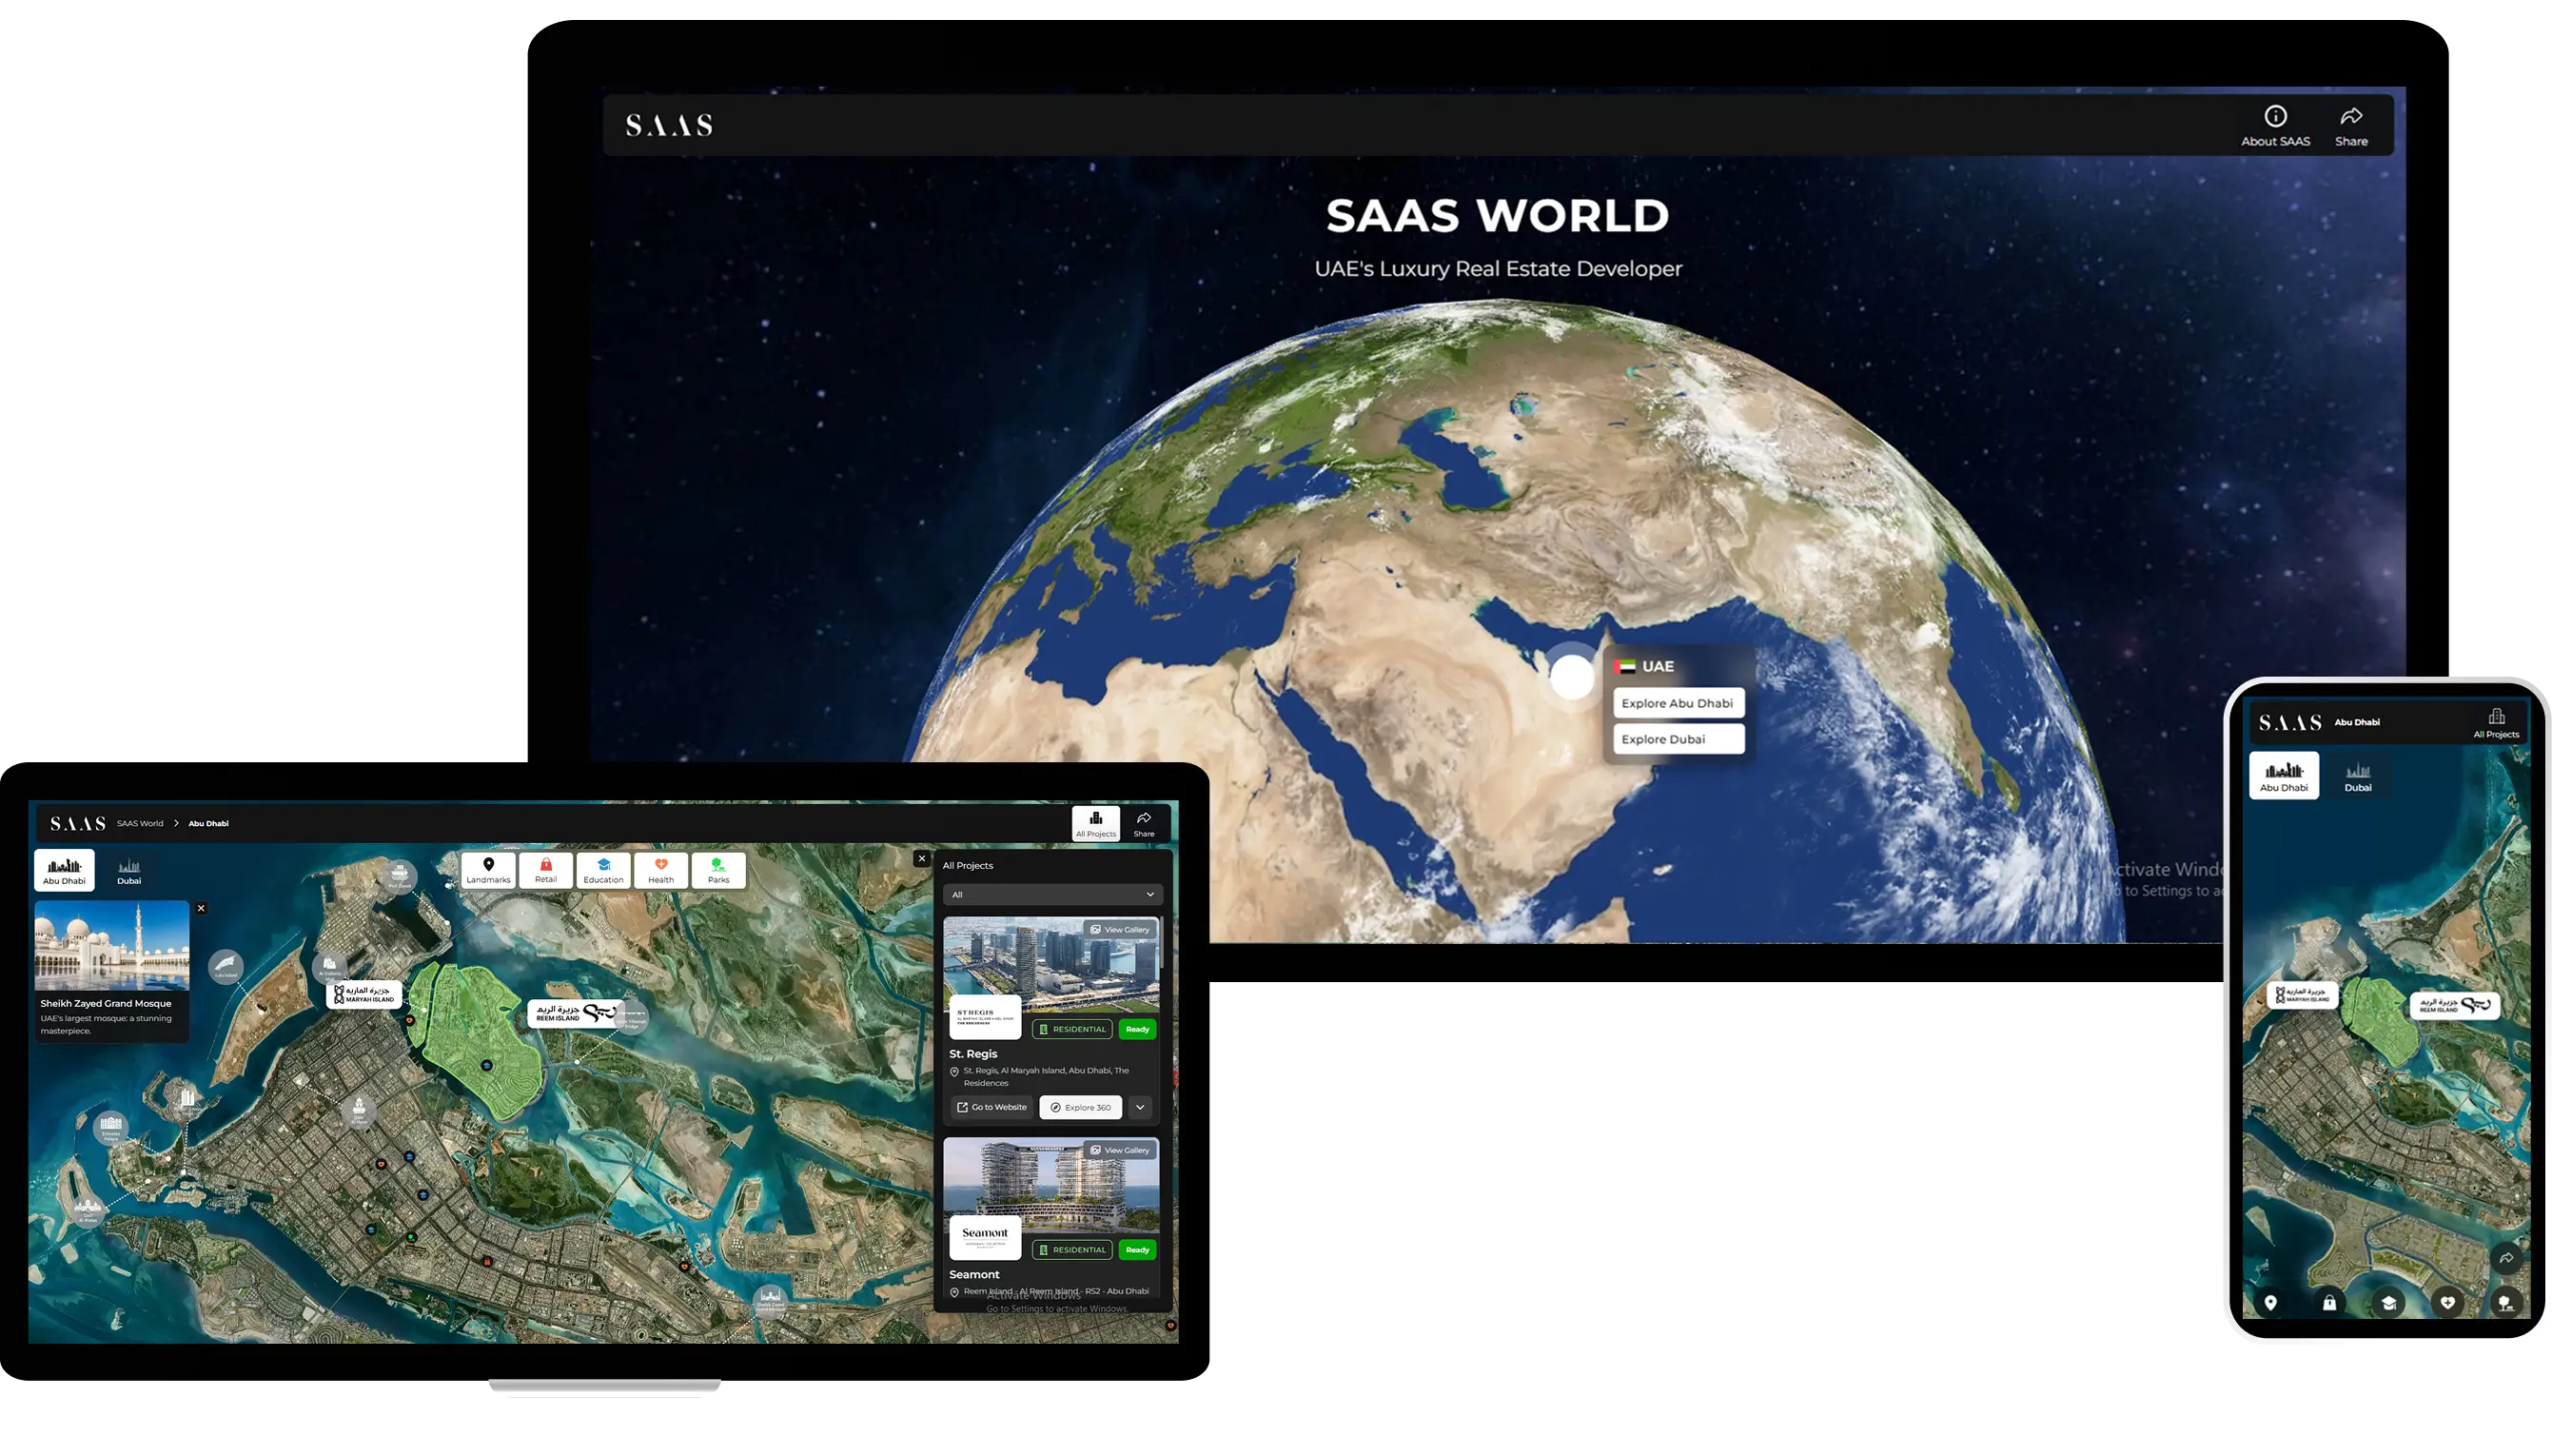Screen dimensions: 2552x1456
Task: Toggle the Health heart icon on phone
Action: (x=2447, y=1302)
